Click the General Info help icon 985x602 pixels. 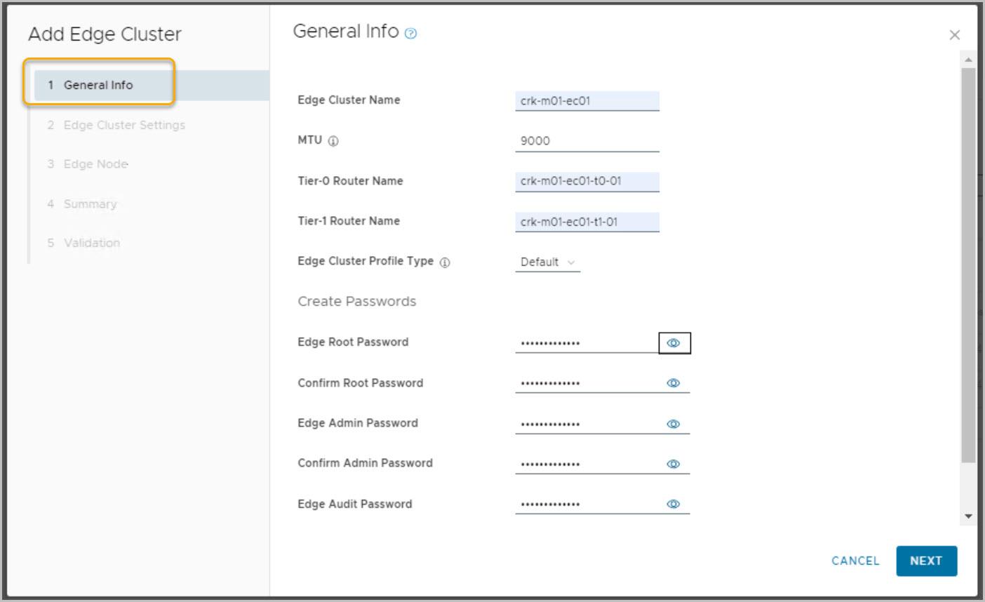411,33
